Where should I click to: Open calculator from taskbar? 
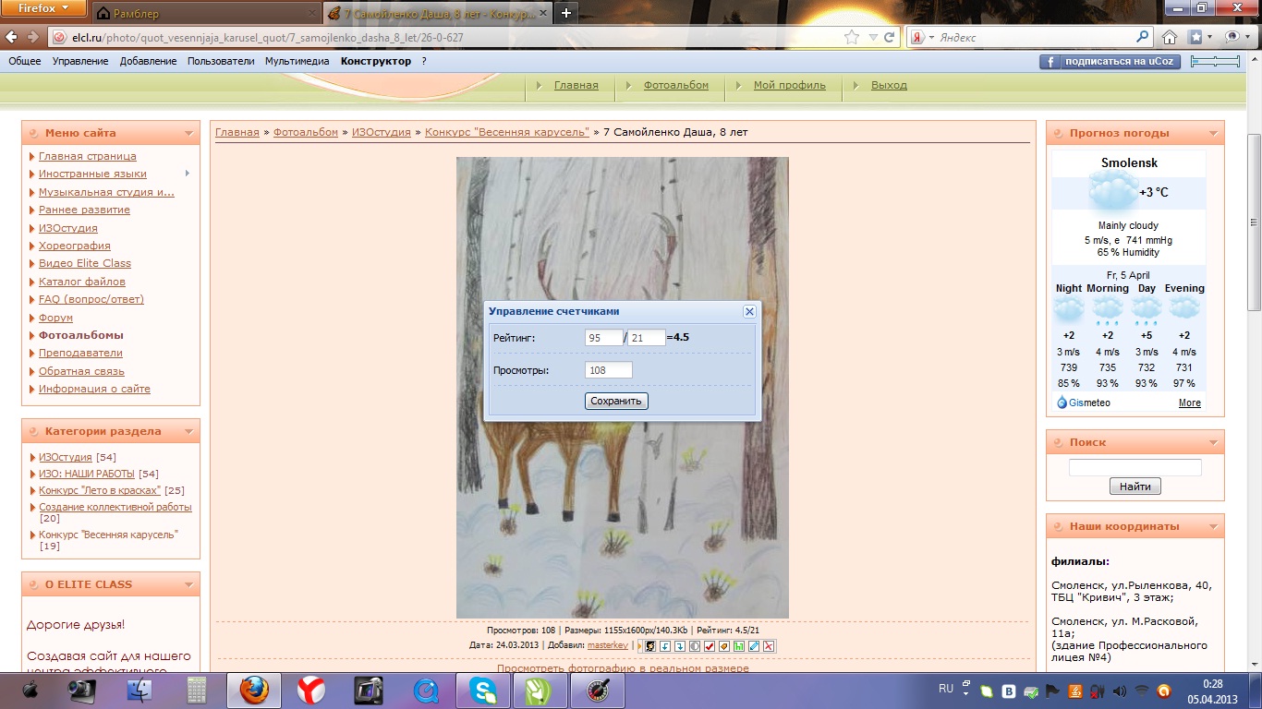[197, 690]
